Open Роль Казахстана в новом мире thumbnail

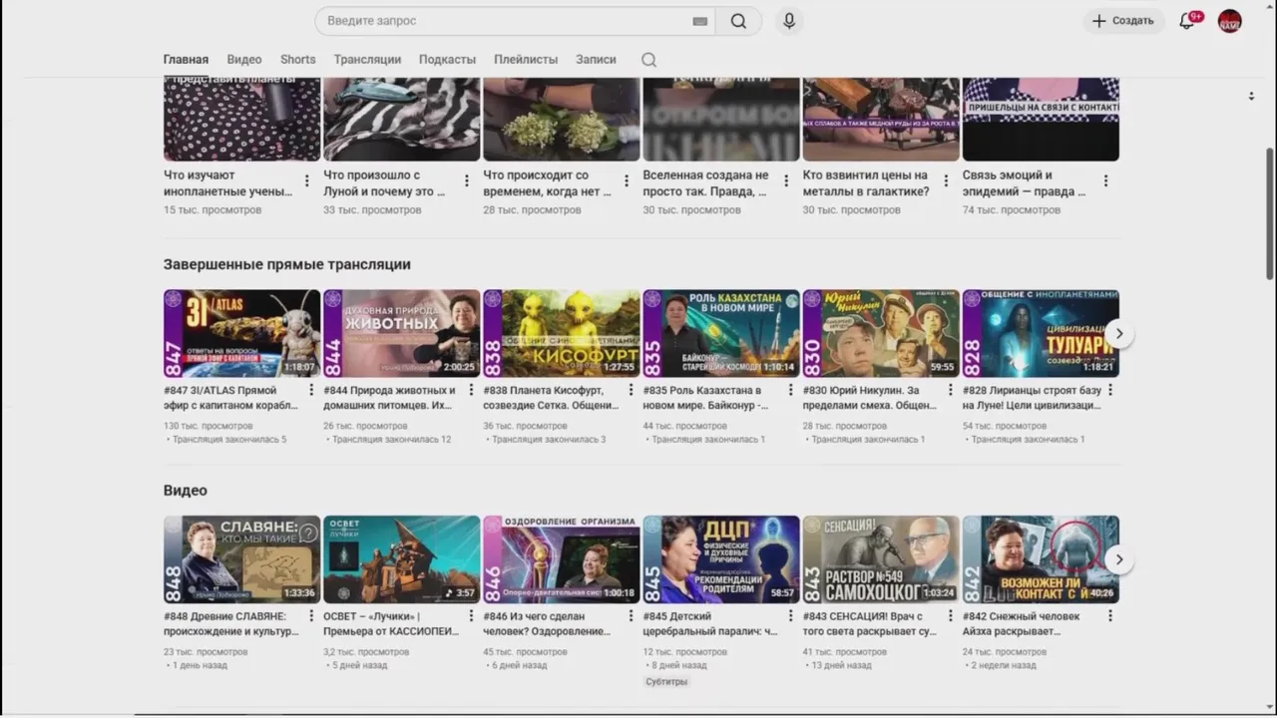(721, 334)
